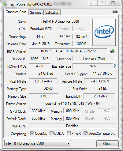Click the Bus Interface question mark icon
123x151 pixels.
115,66
